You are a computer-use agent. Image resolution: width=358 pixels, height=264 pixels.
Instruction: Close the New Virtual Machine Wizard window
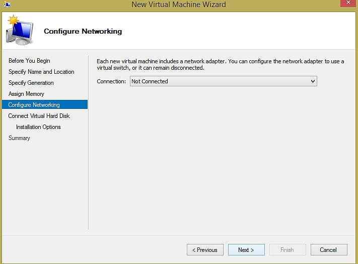pos(348,4)
